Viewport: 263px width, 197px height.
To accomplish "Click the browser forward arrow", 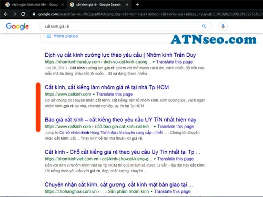I will [15, 14].
